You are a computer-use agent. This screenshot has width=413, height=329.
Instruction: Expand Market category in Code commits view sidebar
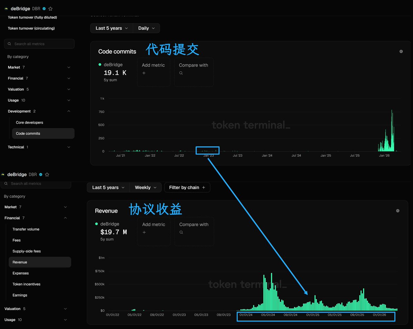click(39, 67)
